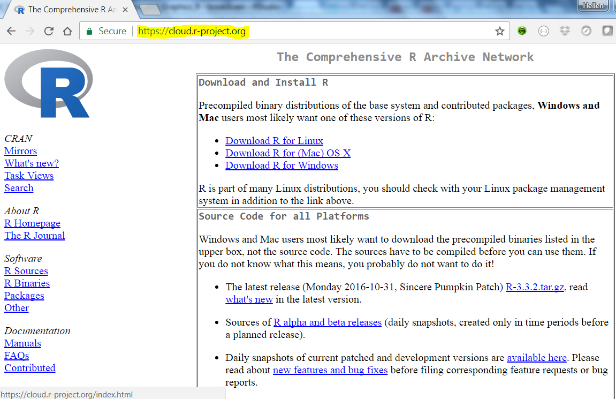The width and height of the screenshot is (616, 399).
Task: Click Download R for Linux
Action: (x=274, y=141)
